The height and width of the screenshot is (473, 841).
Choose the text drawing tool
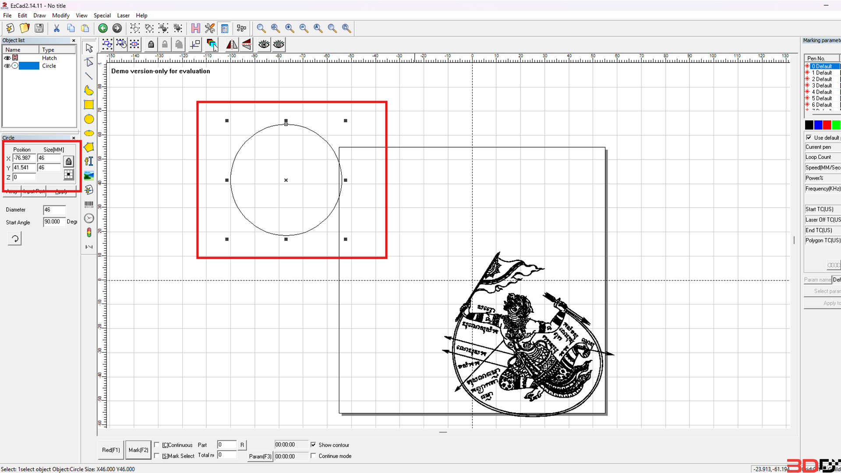89,161
